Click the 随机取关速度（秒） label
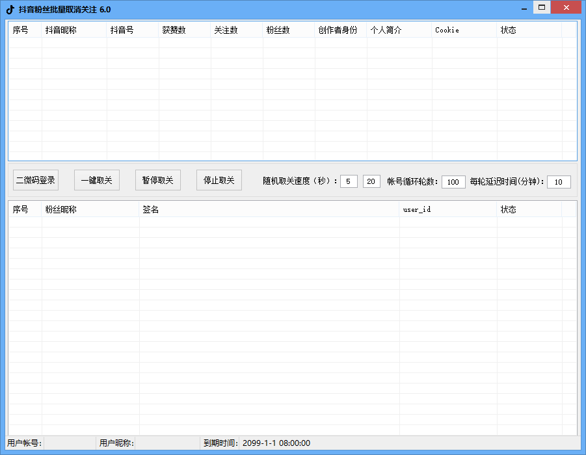The height and width of the screenshot is (455, 586). 300,181
